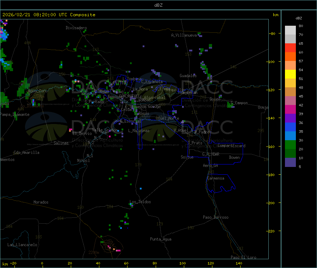Click the Bowen location label
The width and height of the screenshot is (317, 268).
234,157
